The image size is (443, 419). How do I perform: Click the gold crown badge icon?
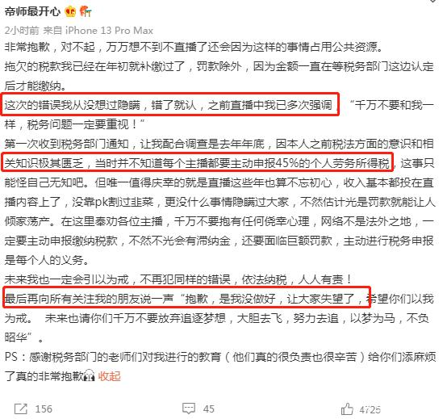click(70, 11)
